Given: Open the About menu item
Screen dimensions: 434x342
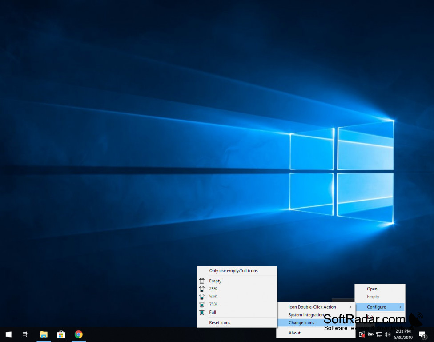Looking at the screenshot, I should (316, 333).
